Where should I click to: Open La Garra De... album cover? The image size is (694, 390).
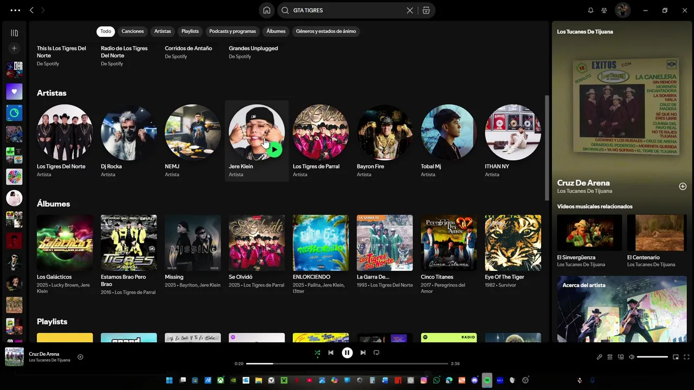[x=385, y=243]
